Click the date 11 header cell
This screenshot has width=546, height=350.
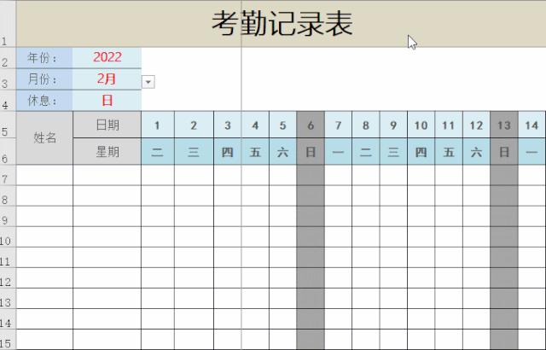pos(449,125)
